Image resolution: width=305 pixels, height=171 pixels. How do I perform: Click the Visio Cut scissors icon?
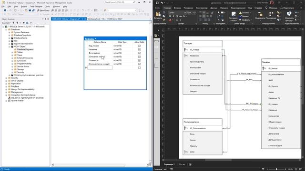tap(164, 12)
